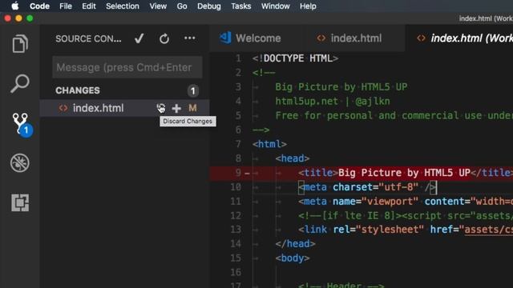Commit changes with the checkmark icon
Screen dimensions: 513x288
click(x=139, y=38)
